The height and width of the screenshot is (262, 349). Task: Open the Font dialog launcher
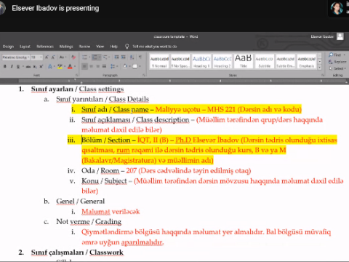pos(76,75)
